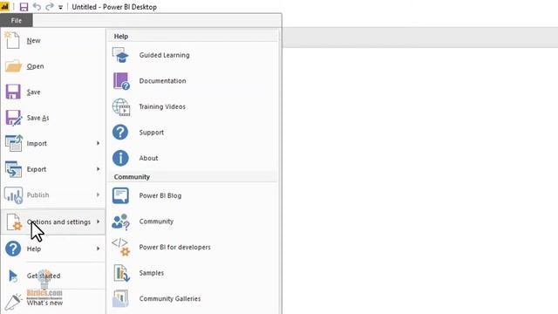Screen dimensions: 558x314
Task: Click the Get started cursor icon
Action: [x=13, y=276]
